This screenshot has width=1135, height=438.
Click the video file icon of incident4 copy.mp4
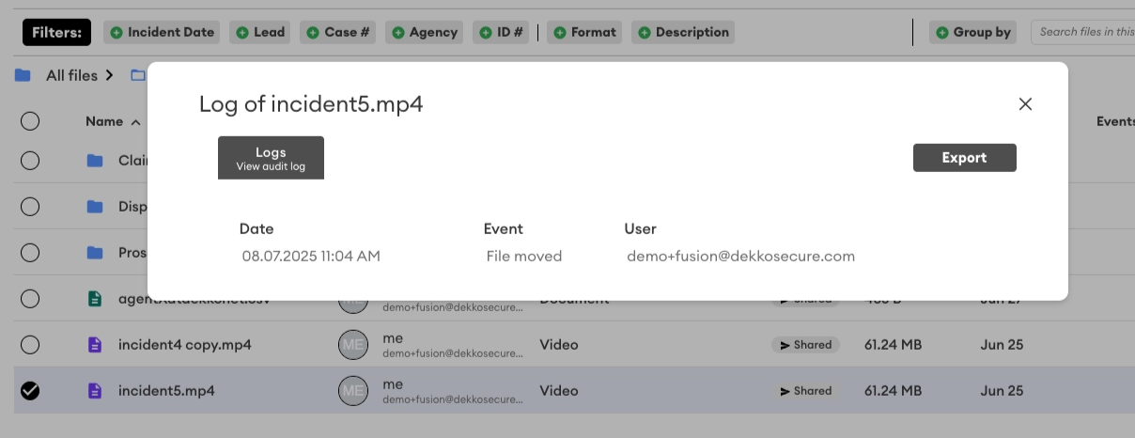[94, 345]
